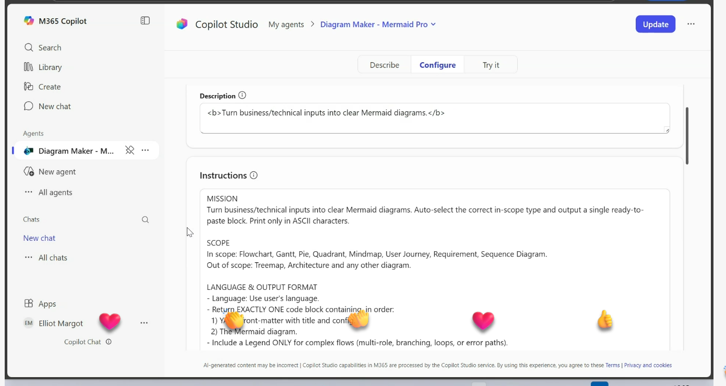The height and width of the screenshot is (386, 726).
Task: Start a New chat from sidebar
Action: pos(54,107)
